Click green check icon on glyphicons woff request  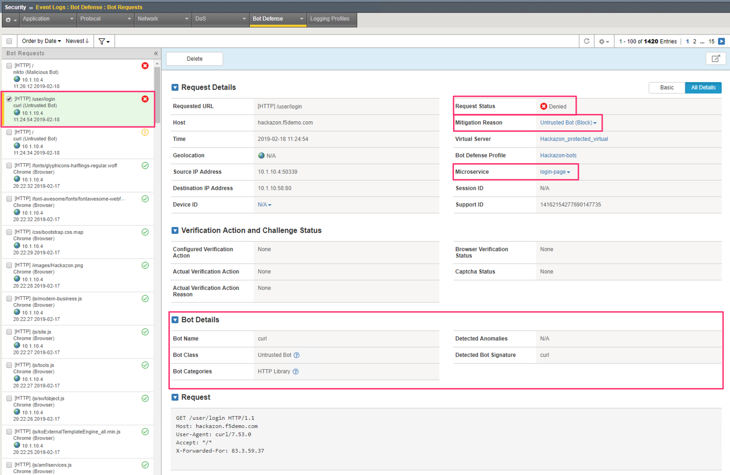[x=145, y=165]
